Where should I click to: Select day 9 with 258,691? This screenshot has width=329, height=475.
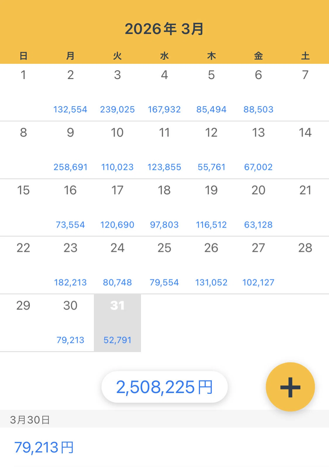[x=70, y=150]
